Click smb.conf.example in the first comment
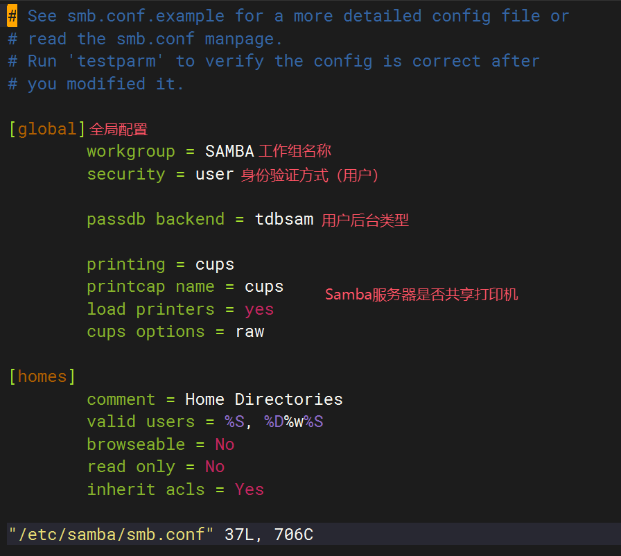 pos(146,16)
